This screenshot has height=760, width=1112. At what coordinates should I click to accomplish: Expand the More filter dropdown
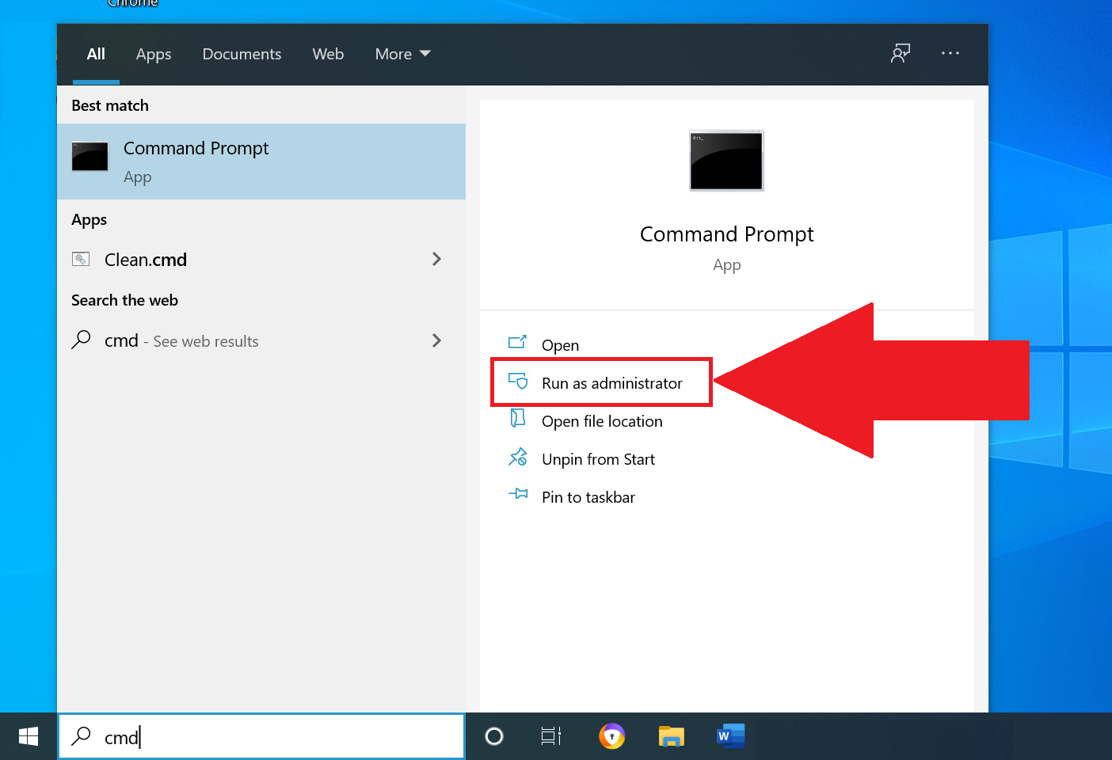pos(402,54)
